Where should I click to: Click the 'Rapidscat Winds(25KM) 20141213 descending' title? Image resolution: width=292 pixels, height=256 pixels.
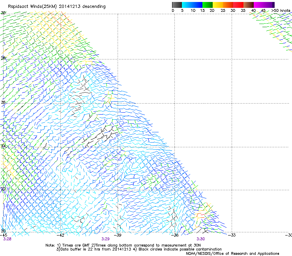(x=56, y=7)
